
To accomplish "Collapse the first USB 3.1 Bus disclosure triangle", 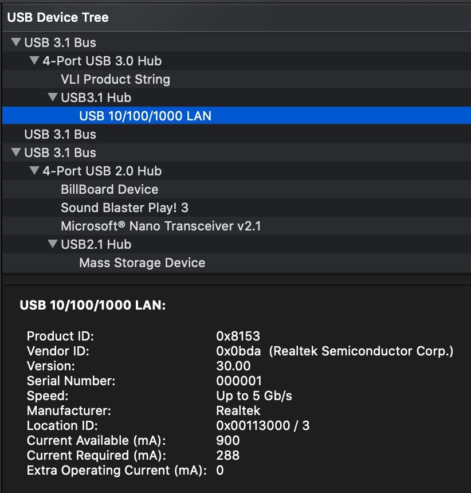I will pyautogui.click(x=16, y=42).
